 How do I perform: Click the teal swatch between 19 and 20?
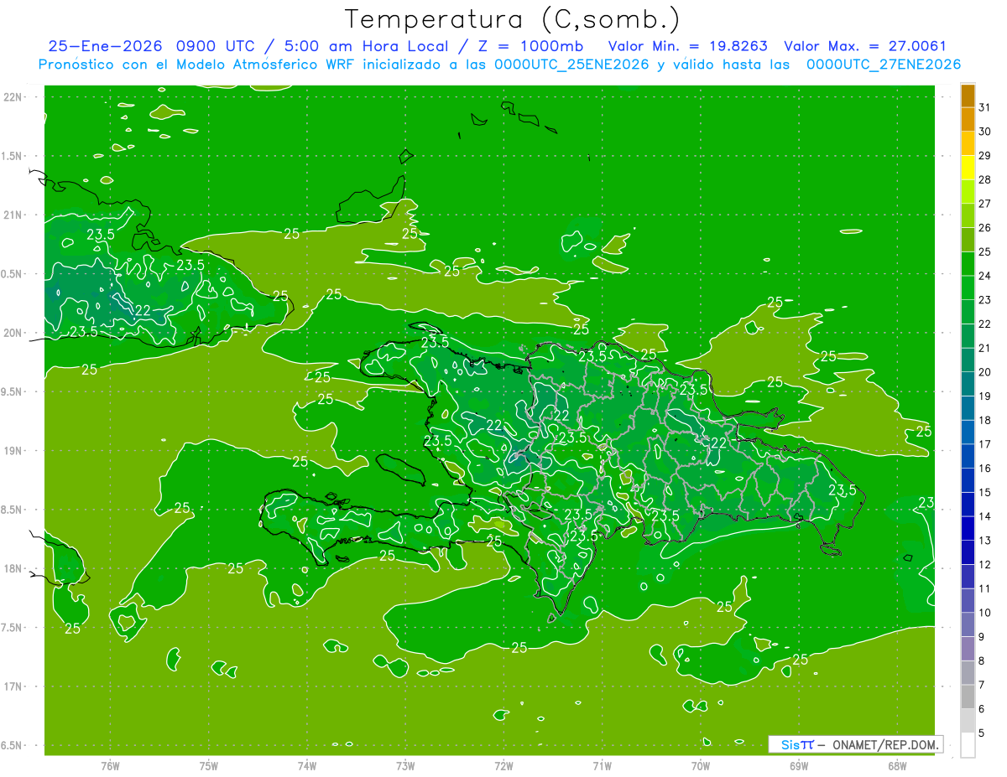(968, 384)
